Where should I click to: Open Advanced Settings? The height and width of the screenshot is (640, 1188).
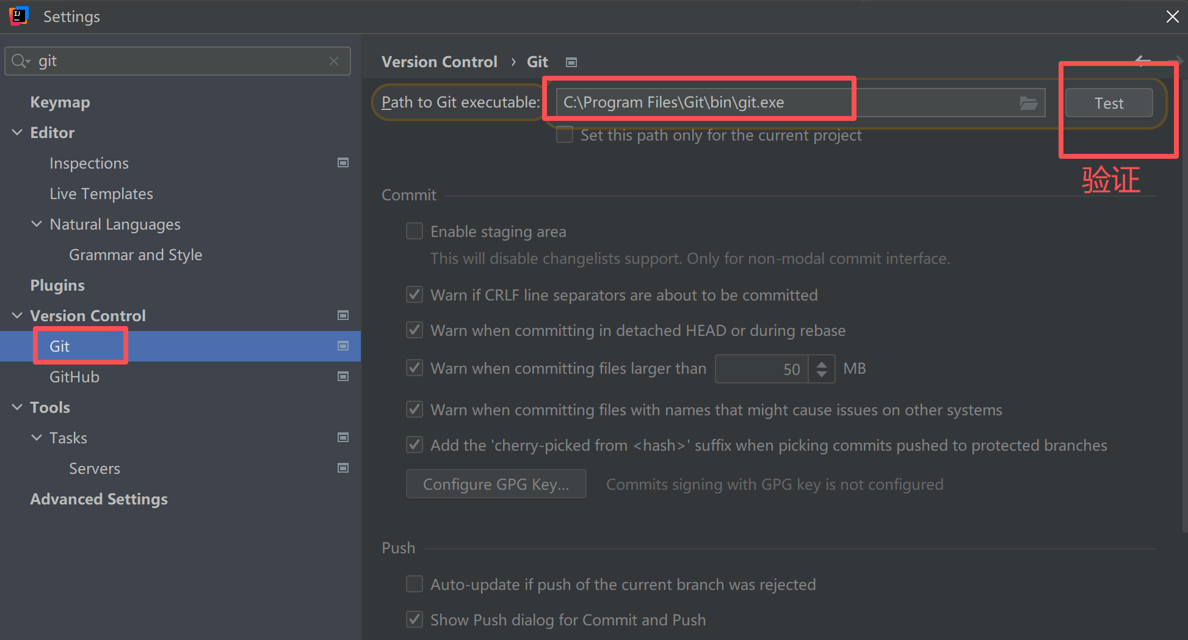pos(99,499)
